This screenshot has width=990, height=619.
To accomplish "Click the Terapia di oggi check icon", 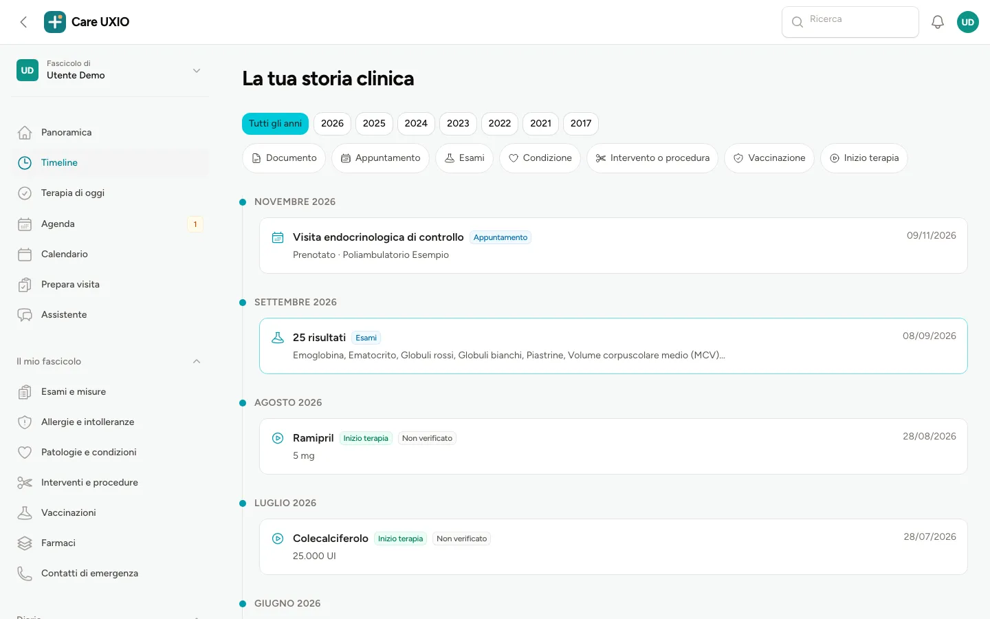I will (25, 193).
